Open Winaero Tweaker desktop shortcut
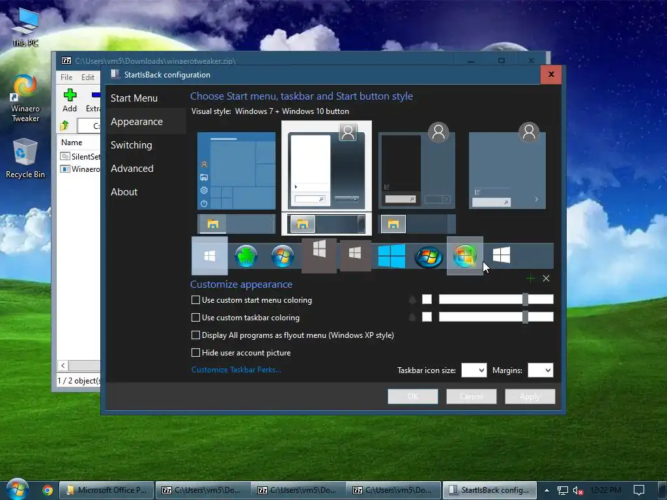The image size is (667, 500). 25,99
